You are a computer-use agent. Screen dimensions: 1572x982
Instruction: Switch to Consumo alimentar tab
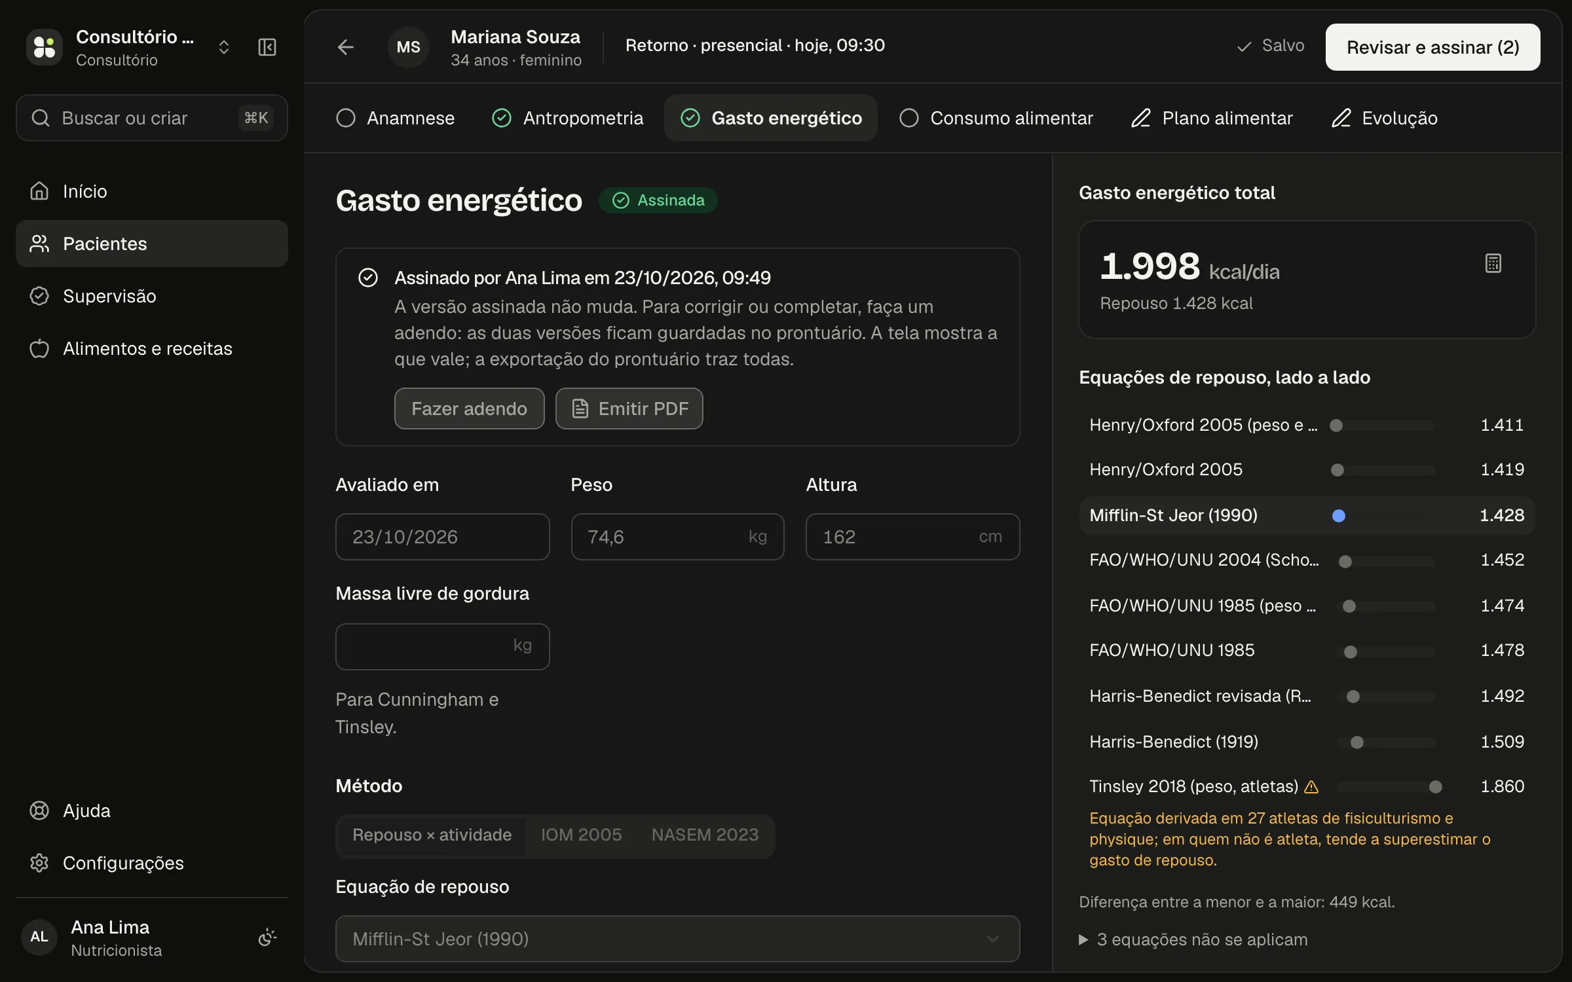point(996,118)
